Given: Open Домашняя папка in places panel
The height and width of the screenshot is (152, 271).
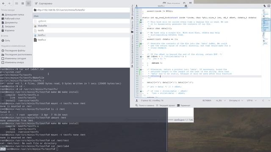Looking at the screenshot, I should pos(13,15).
